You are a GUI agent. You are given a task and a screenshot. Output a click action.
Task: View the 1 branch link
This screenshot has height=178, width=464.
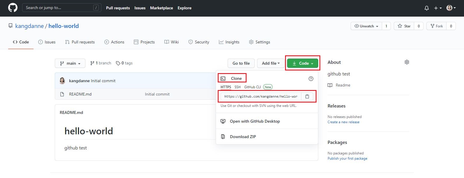click(x=101, y=63)
